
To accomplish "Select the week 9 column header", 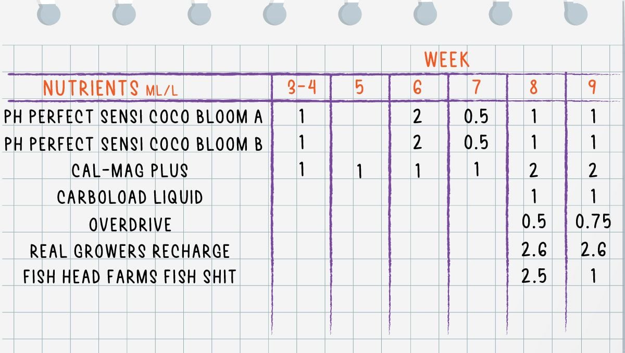I will pyautogui.click(x=592, y=87).
